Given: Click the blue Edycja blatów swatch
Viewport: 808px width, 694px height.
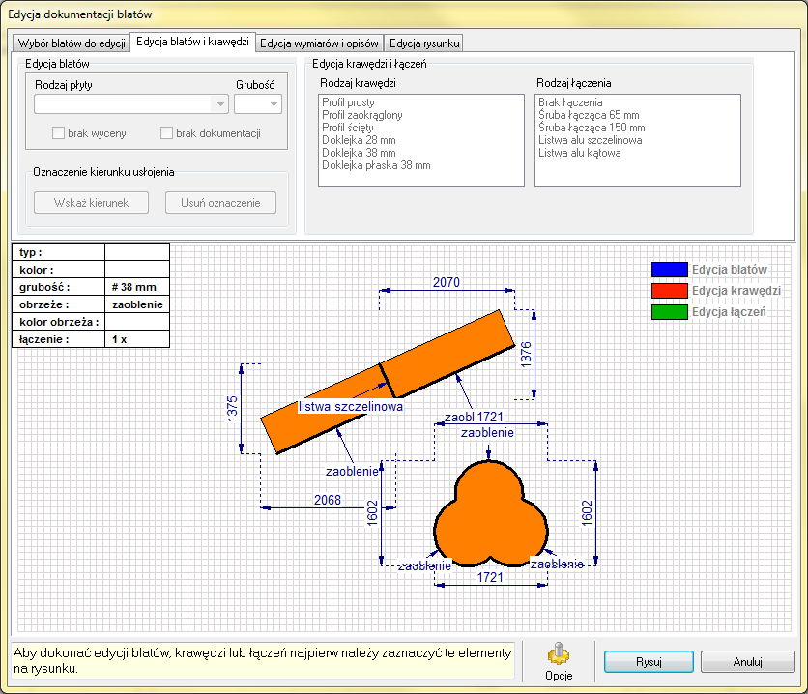Looking at the screenshot, I should point(670,270).
